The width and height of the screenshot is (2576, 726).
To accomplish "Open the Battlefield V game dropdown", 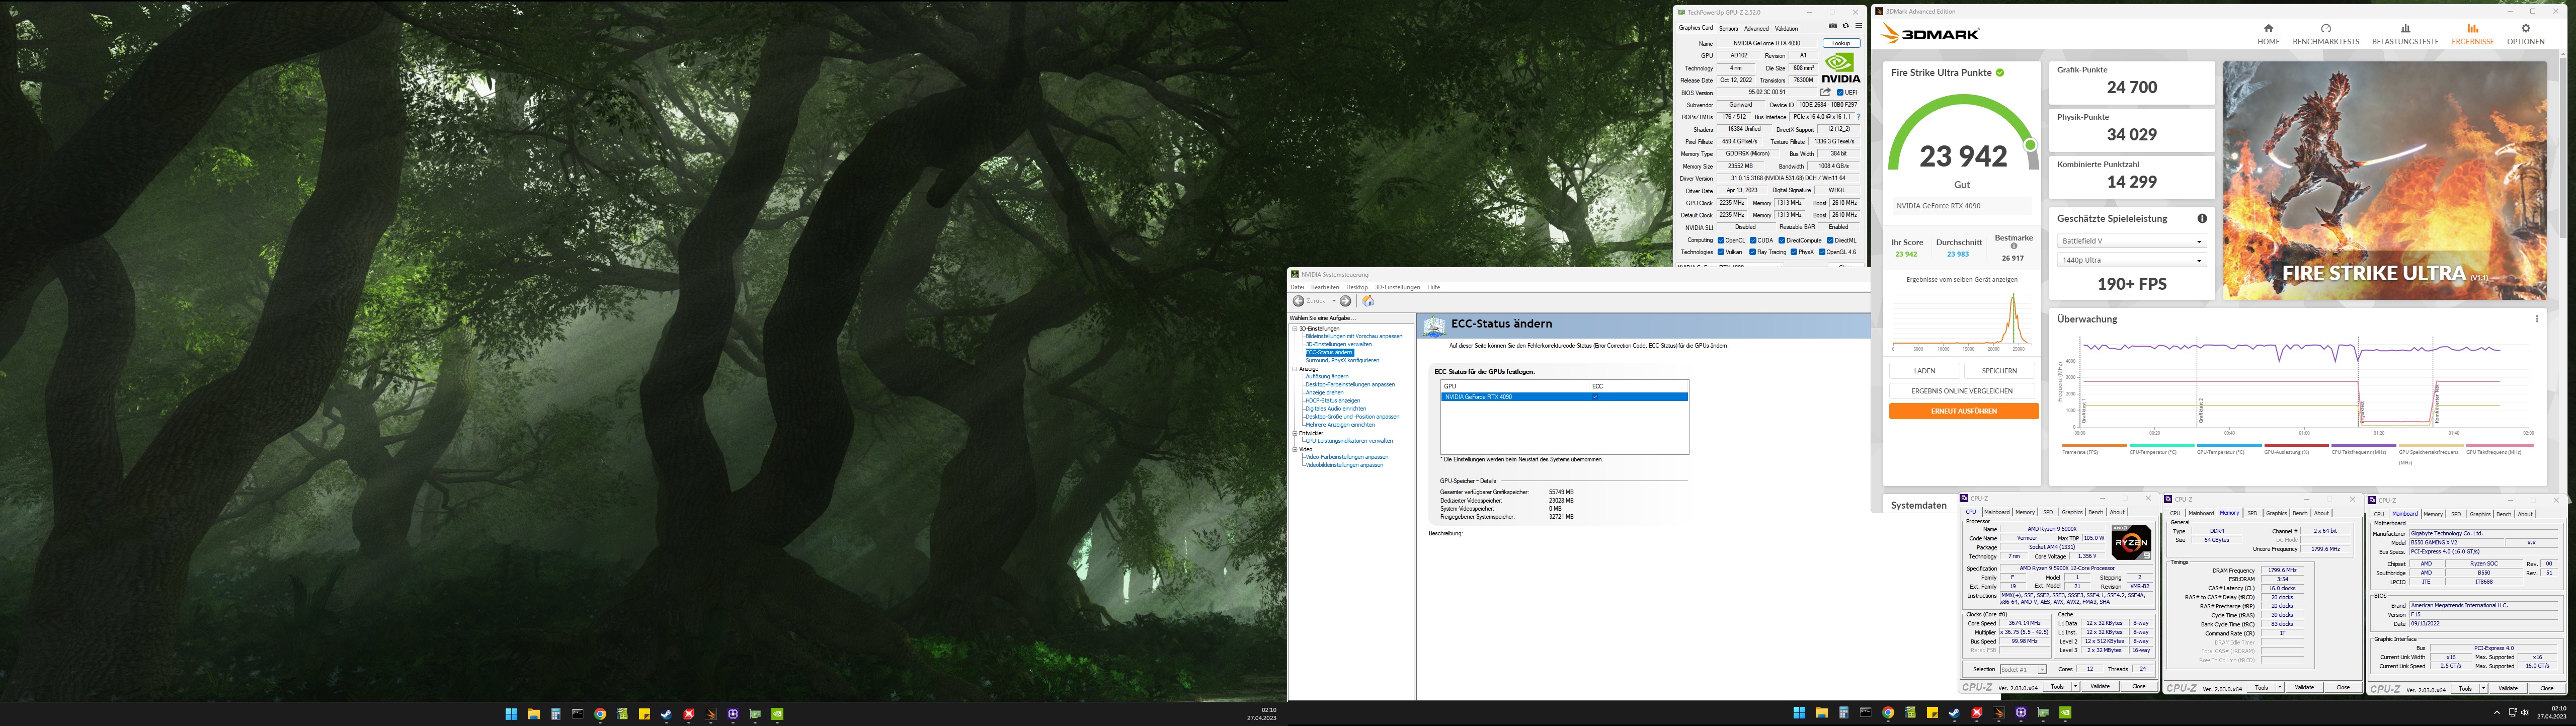I will 2131,241.
